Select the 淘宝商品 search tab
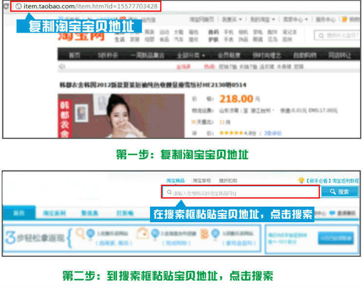This screenshot has height=288, width=363. coord(175,180)
